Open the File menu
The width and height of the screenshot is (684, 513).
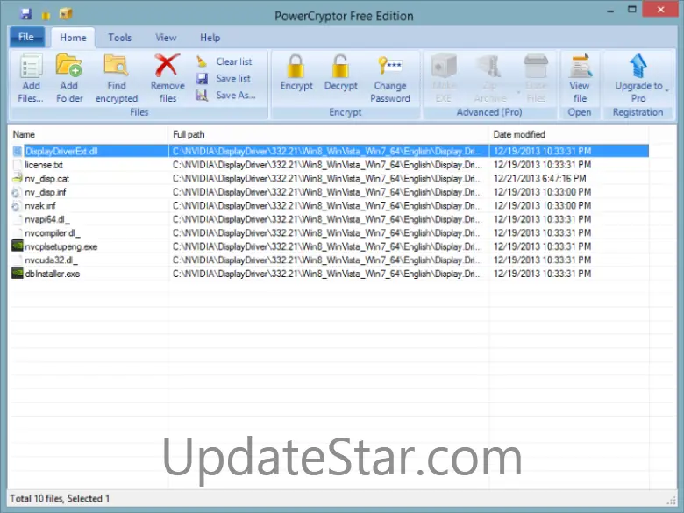point(26,37)
